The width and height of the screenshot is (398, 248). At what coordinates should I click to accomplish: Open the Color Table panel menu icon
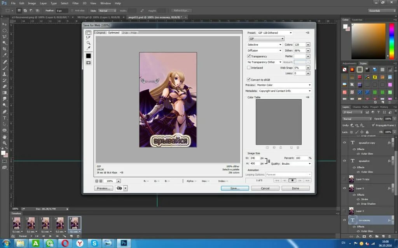[307, 97]
